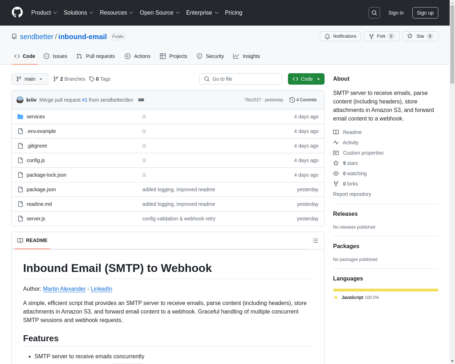View the 4 Commits history
Image resolution: width=455 pixels, height=364 pixels.
[303, 100]
